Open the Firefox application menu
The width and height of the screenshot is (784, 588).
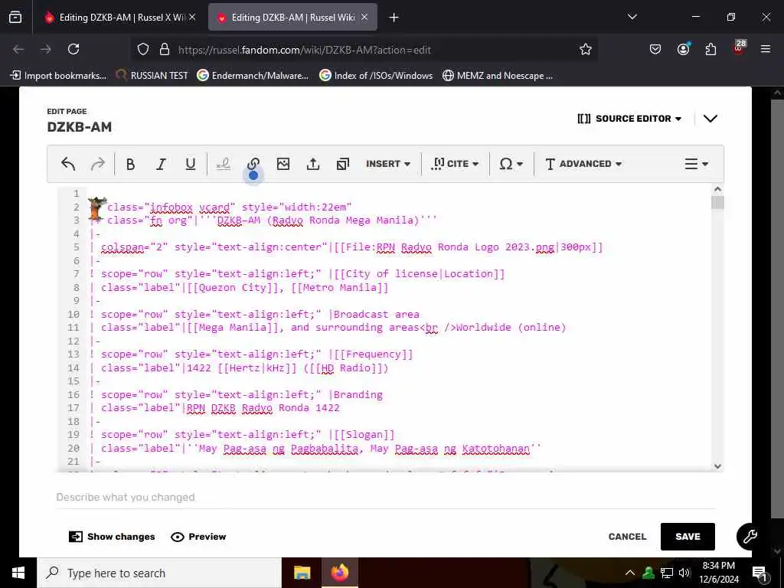(766, 49)
